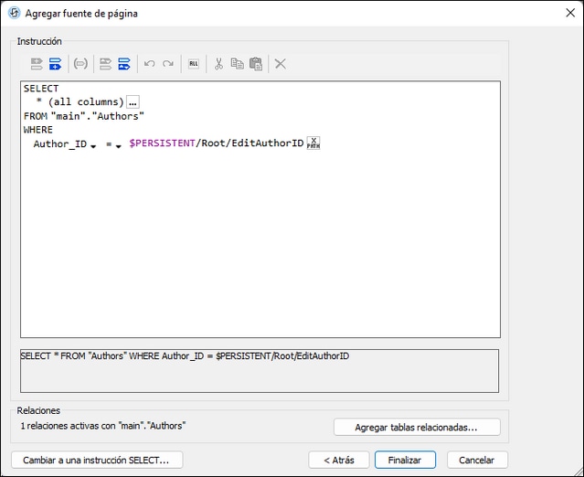Click the Copy icon in toolbar

[x=237, y=64]
